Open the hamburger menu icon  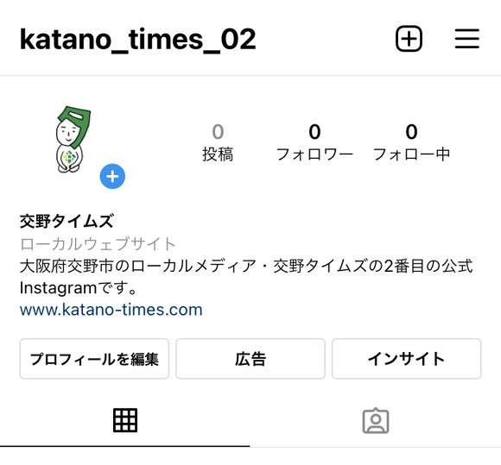[x=467, y=39]
